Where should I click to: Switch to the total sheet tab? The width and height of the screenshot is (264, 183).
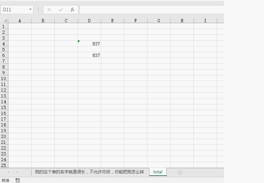(x=158, y=172)
